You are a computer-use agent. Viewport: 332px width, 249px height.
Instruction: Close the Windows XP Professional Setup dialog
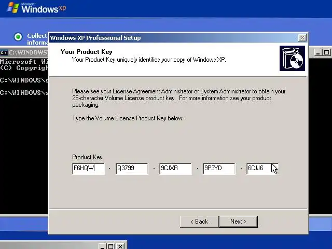click(302, 38)
